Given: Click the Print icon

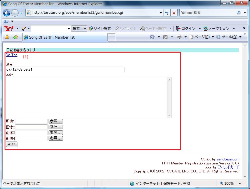Looking at the screenshot, I should tap(179, 37).
